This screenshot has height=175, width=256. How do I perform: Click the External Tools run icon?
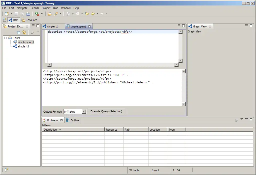[37, 14]
